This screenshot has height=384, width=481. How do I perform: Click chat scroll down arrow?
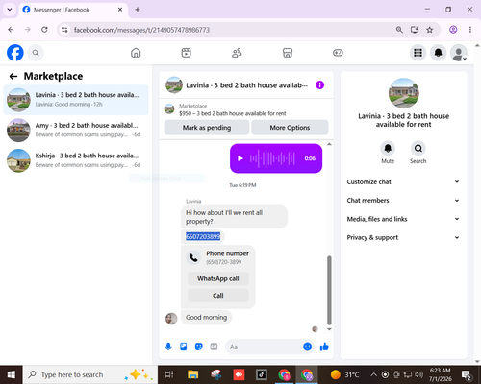point(329,329)
